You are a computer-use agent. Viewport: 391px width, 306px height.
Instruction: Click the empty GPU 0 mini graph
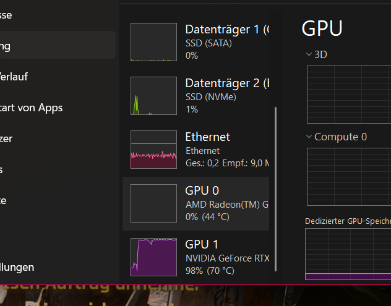[x=153, y=203]
